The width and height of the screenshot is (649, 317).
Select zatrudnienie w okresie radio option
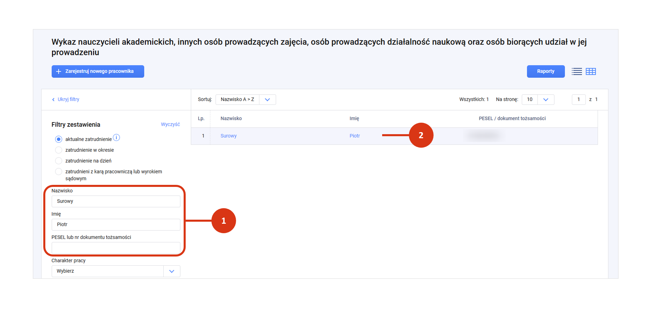coord(59,150)
